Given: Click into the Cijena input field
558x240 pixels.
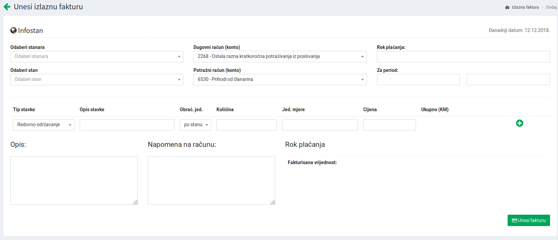Looking at the screenshot, I should 389,125.
